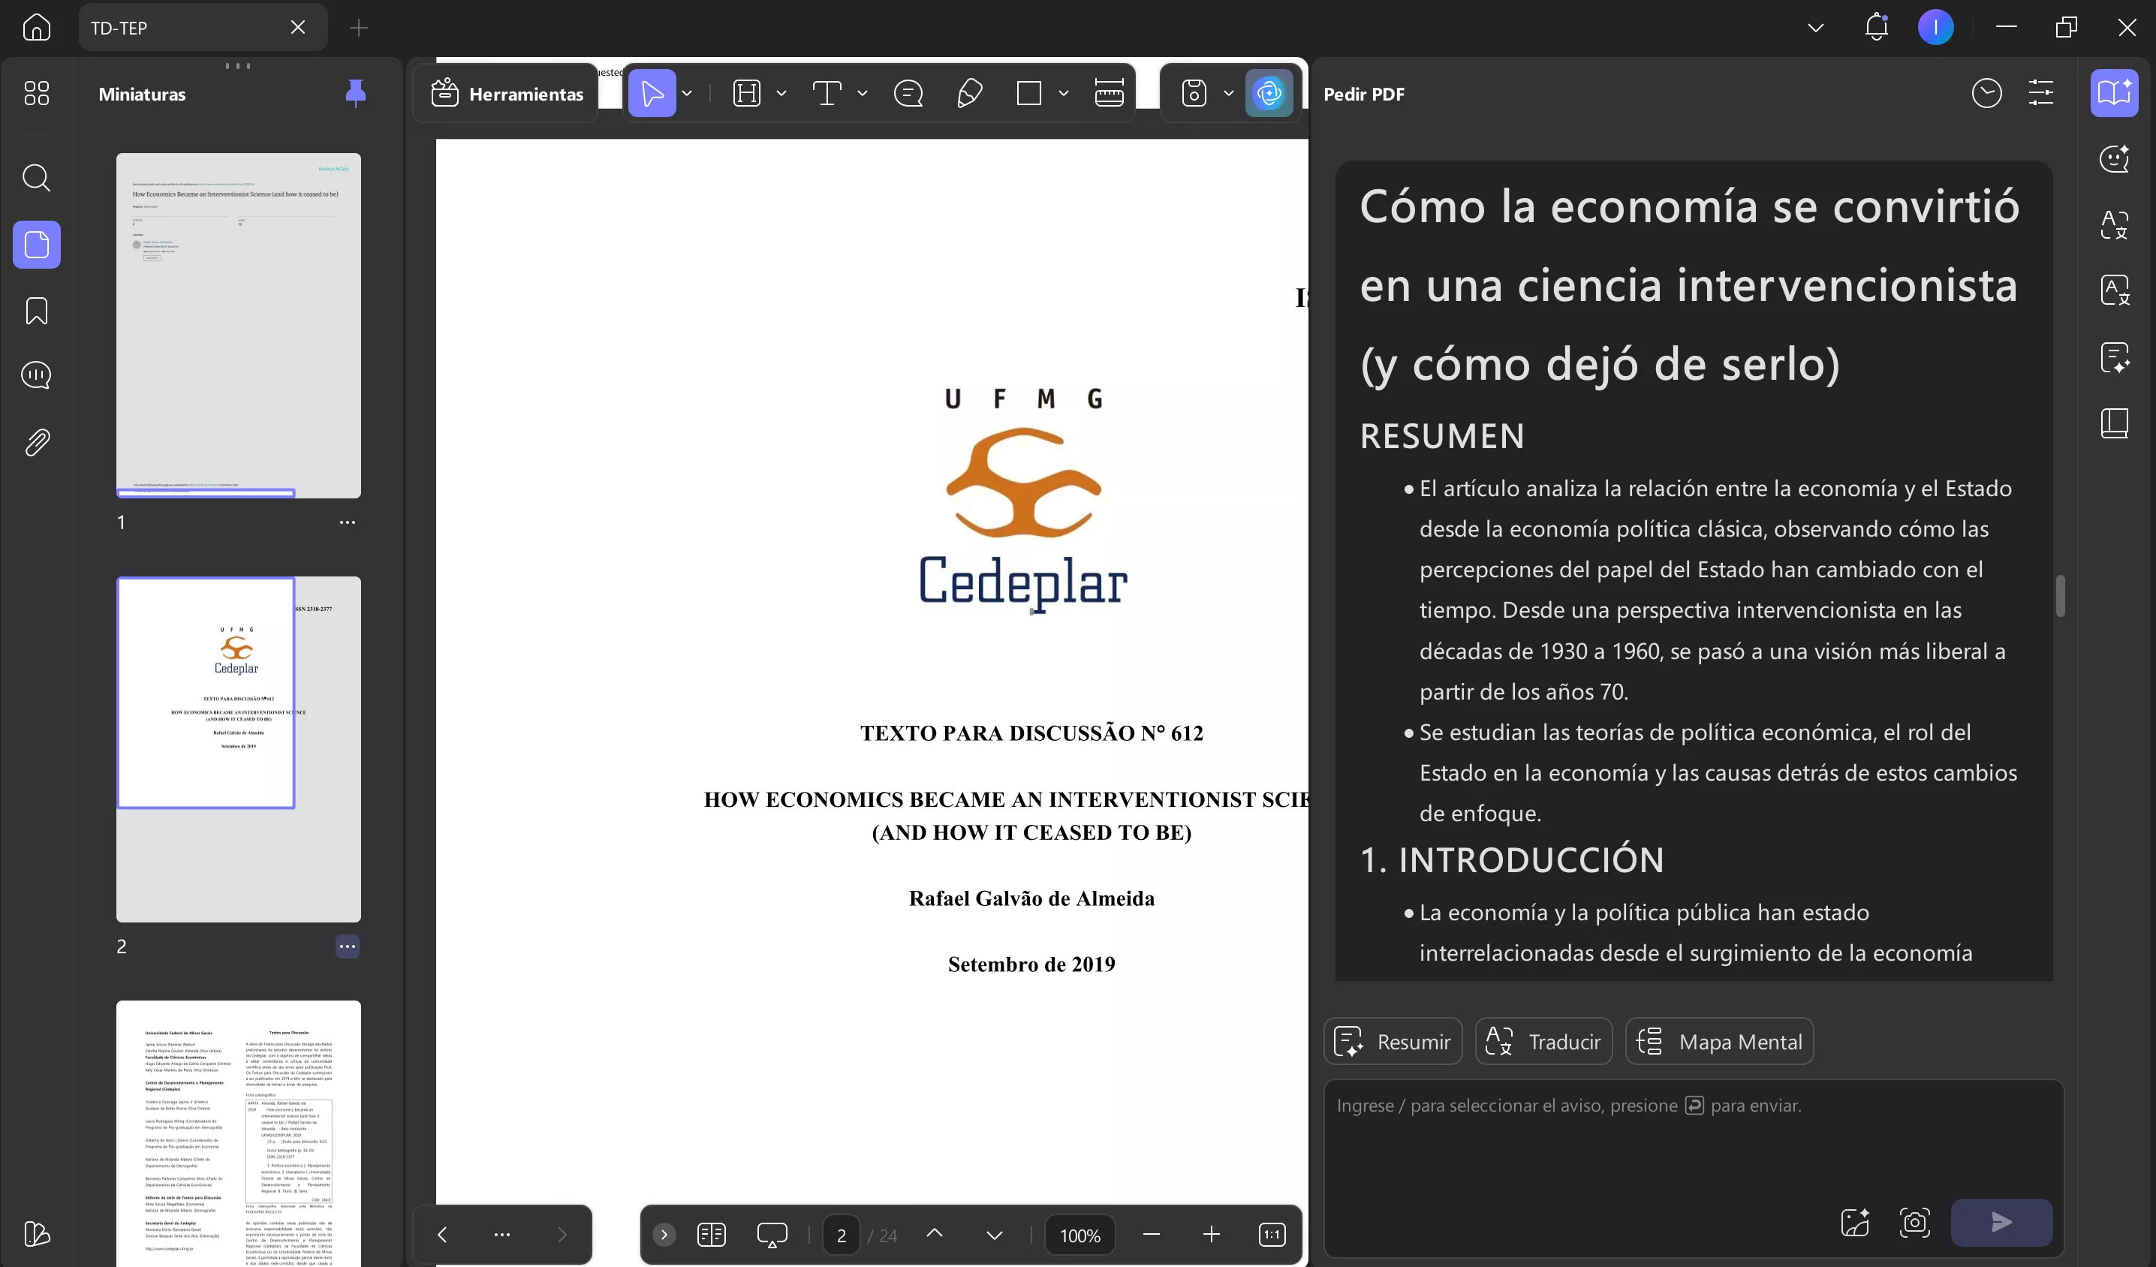Expand the shape tool dropdown arrow
The image size is (2156, 1267).
tap(1064, 93)
